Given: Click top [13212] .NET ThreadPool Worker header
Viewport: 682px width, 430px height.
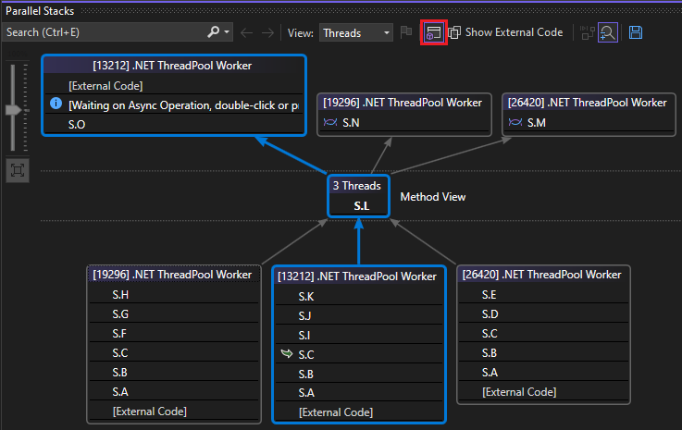Looking at the screenshot, I should (x=172, y=66).
